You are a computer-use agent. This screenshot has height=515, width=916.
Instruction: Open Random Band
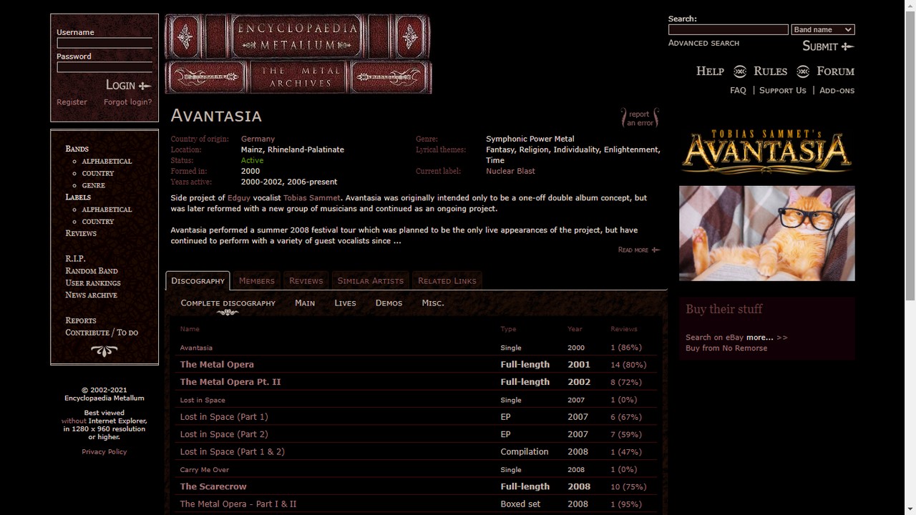point(92,270)
